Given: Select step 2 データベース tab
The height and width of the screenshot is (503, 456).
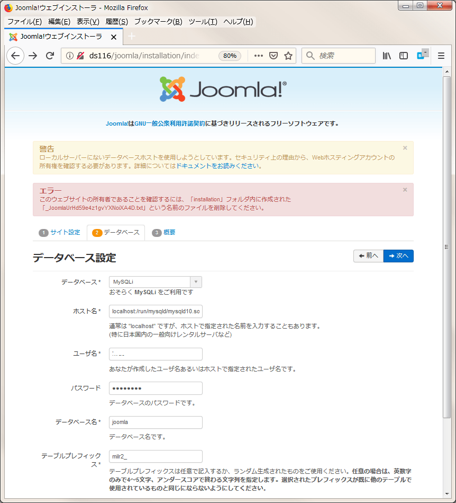Looking at the screenshot, I should [116, 233].
